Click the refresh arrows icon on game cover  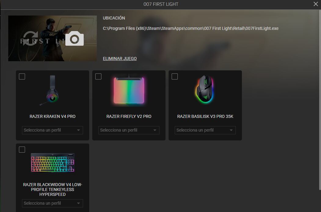pyautogui.click(x=30, y=38)
